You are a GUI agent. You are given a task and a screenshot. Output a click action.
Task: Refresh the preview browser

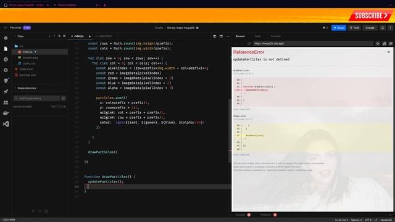coord(249,44)
